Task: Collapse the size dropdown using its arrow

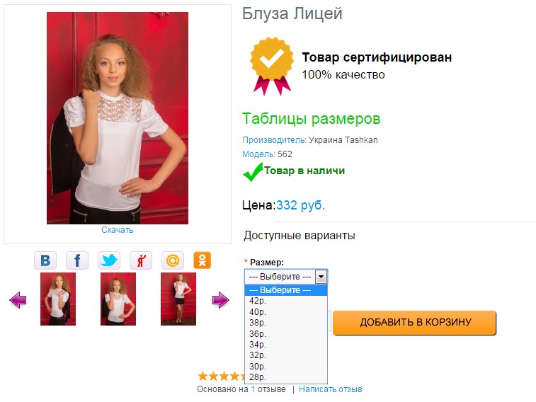Action: pyautogui.click(x=321, y=276)
